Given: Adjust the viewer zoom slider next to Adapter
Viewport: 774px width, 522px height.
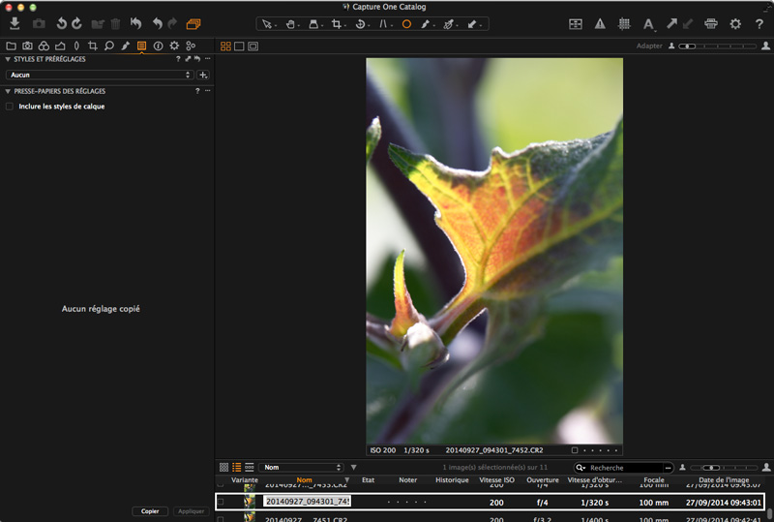Looking at the screenshot, I should click(x=717, y=46).
